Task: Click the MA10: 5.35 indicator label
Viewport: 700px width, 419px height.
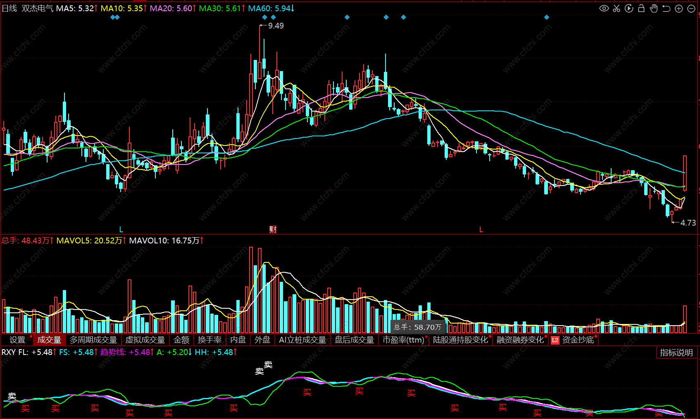Action: [124, 8]
